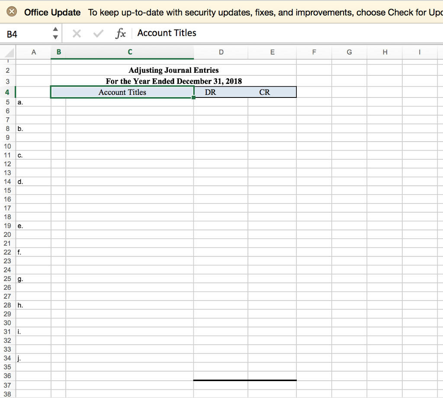Select row 19 by clicking its row number
Viewport: 443px width, 398px height.
7,226
